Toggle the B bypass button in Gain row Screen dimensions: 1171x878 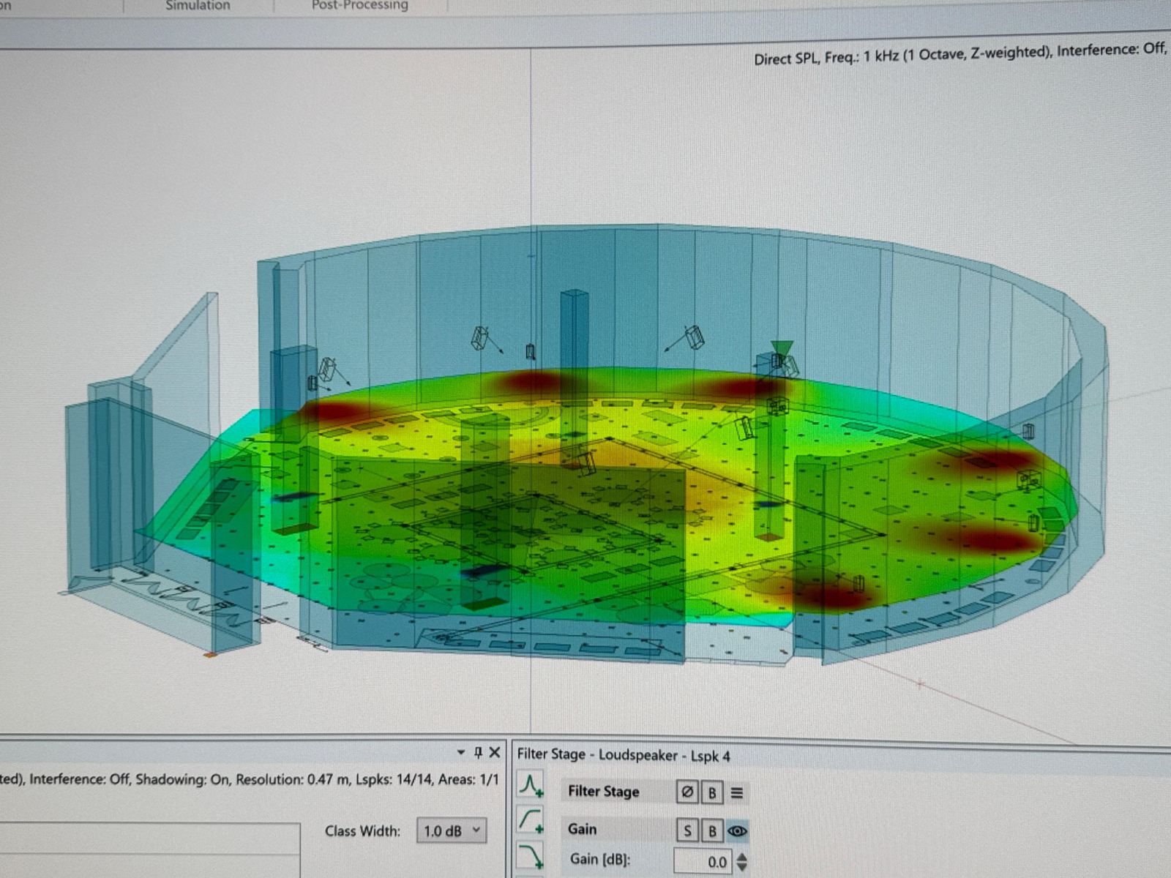711,831
